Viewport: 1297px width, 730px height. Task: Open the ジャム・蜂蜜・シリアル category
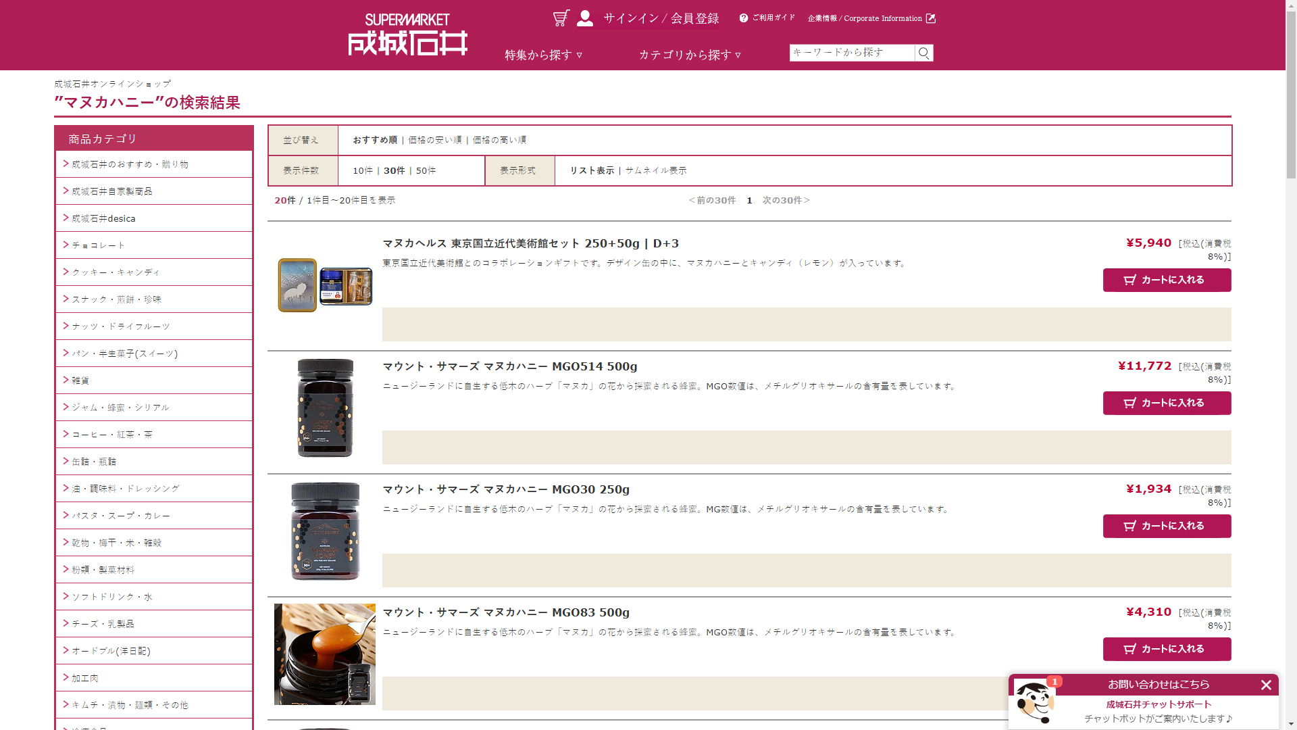tap(120, 408)
